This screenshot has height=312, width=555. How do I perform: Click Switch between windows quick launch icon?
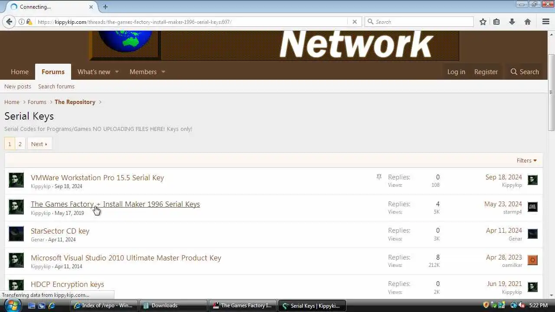pyautogui.click(x=42, y=305)
